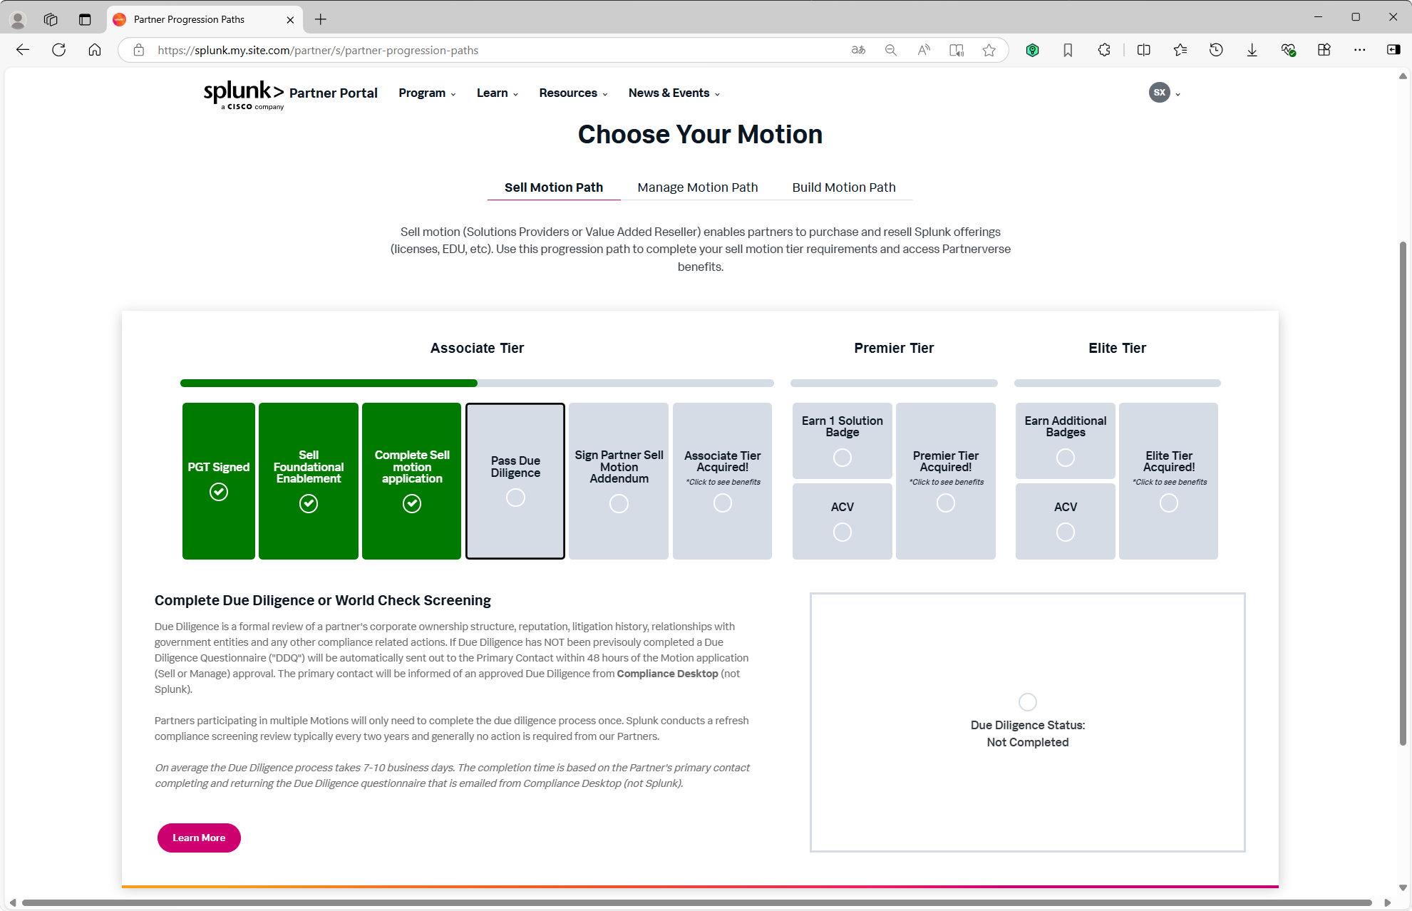Select the Premier Tier ACV circle

click(x=842, y=532)
